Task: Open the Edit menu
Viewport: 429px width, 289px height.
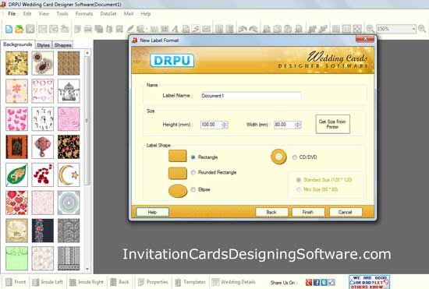Action: pos(27,14)
